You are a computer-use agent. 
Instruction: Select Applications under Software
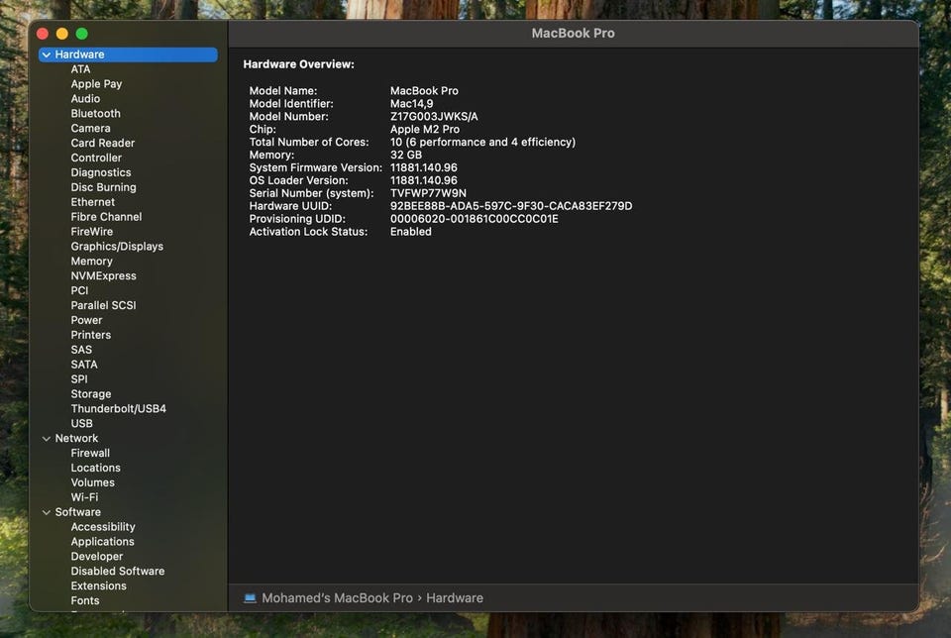(x=102, y=542)
